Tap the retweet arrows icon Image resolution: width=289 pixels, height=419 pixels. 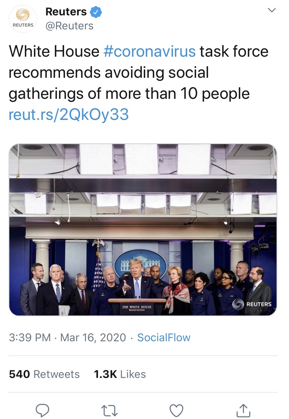pyautogui.click(x=109, y=410)
